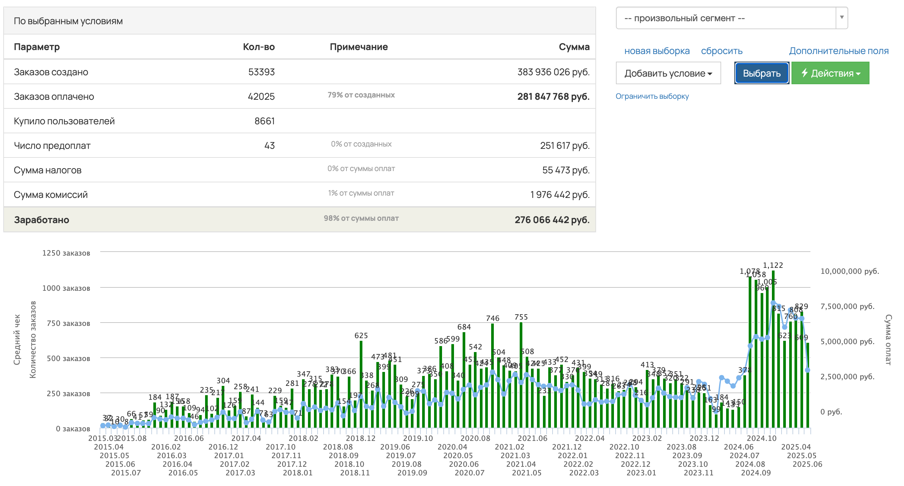
Task: Click the Сумма column header
Action: (x=574, y=47)
